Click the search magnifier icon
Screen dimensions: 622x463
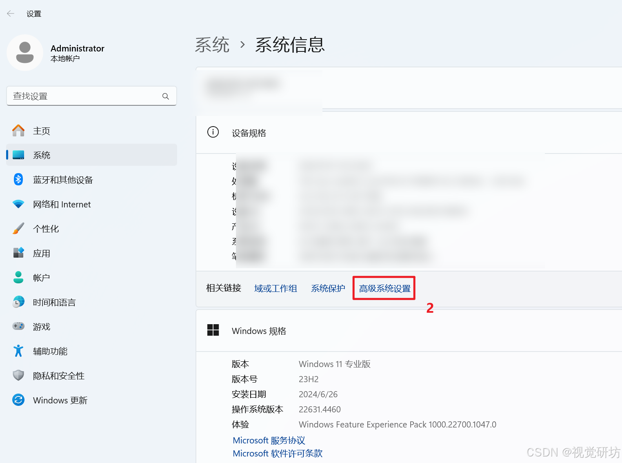pos(165,96)
